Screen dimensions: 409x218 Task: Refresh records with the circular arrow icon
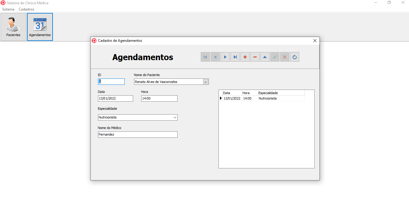[x=295, y=57]
